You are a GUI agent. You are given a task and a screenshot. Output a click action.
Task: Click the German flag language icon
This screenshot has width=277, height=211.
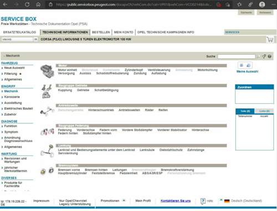227,201
